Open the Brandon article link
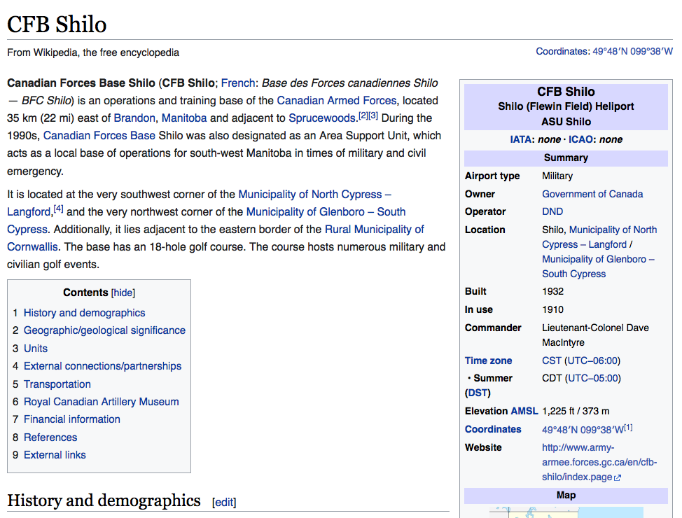The image size is (682, 518). pos(134,118)
